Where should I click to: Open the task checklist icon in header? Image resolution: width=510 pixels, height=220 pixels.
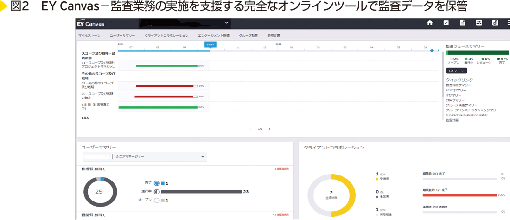pos(446,23)
